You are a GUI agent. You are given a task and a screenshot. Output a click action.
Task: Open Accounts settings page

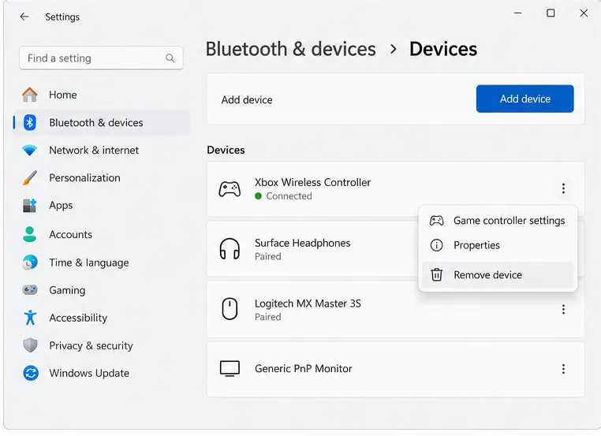pos(102,234)
